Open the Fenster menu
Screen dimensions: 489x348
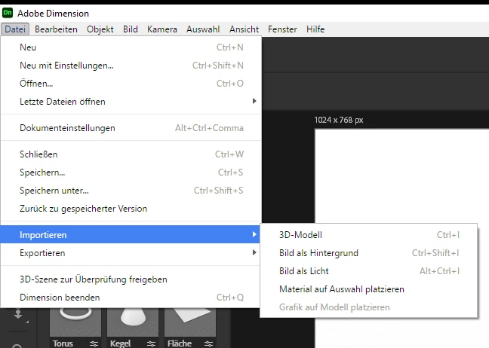(x=282, y=29)
